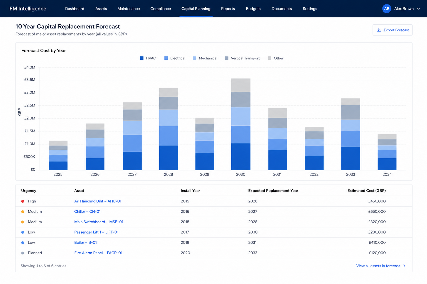The width and height of the screenshot is (427, 284).
Task: Click the 2025 bar in forecast chart
Action: [58, 155]
